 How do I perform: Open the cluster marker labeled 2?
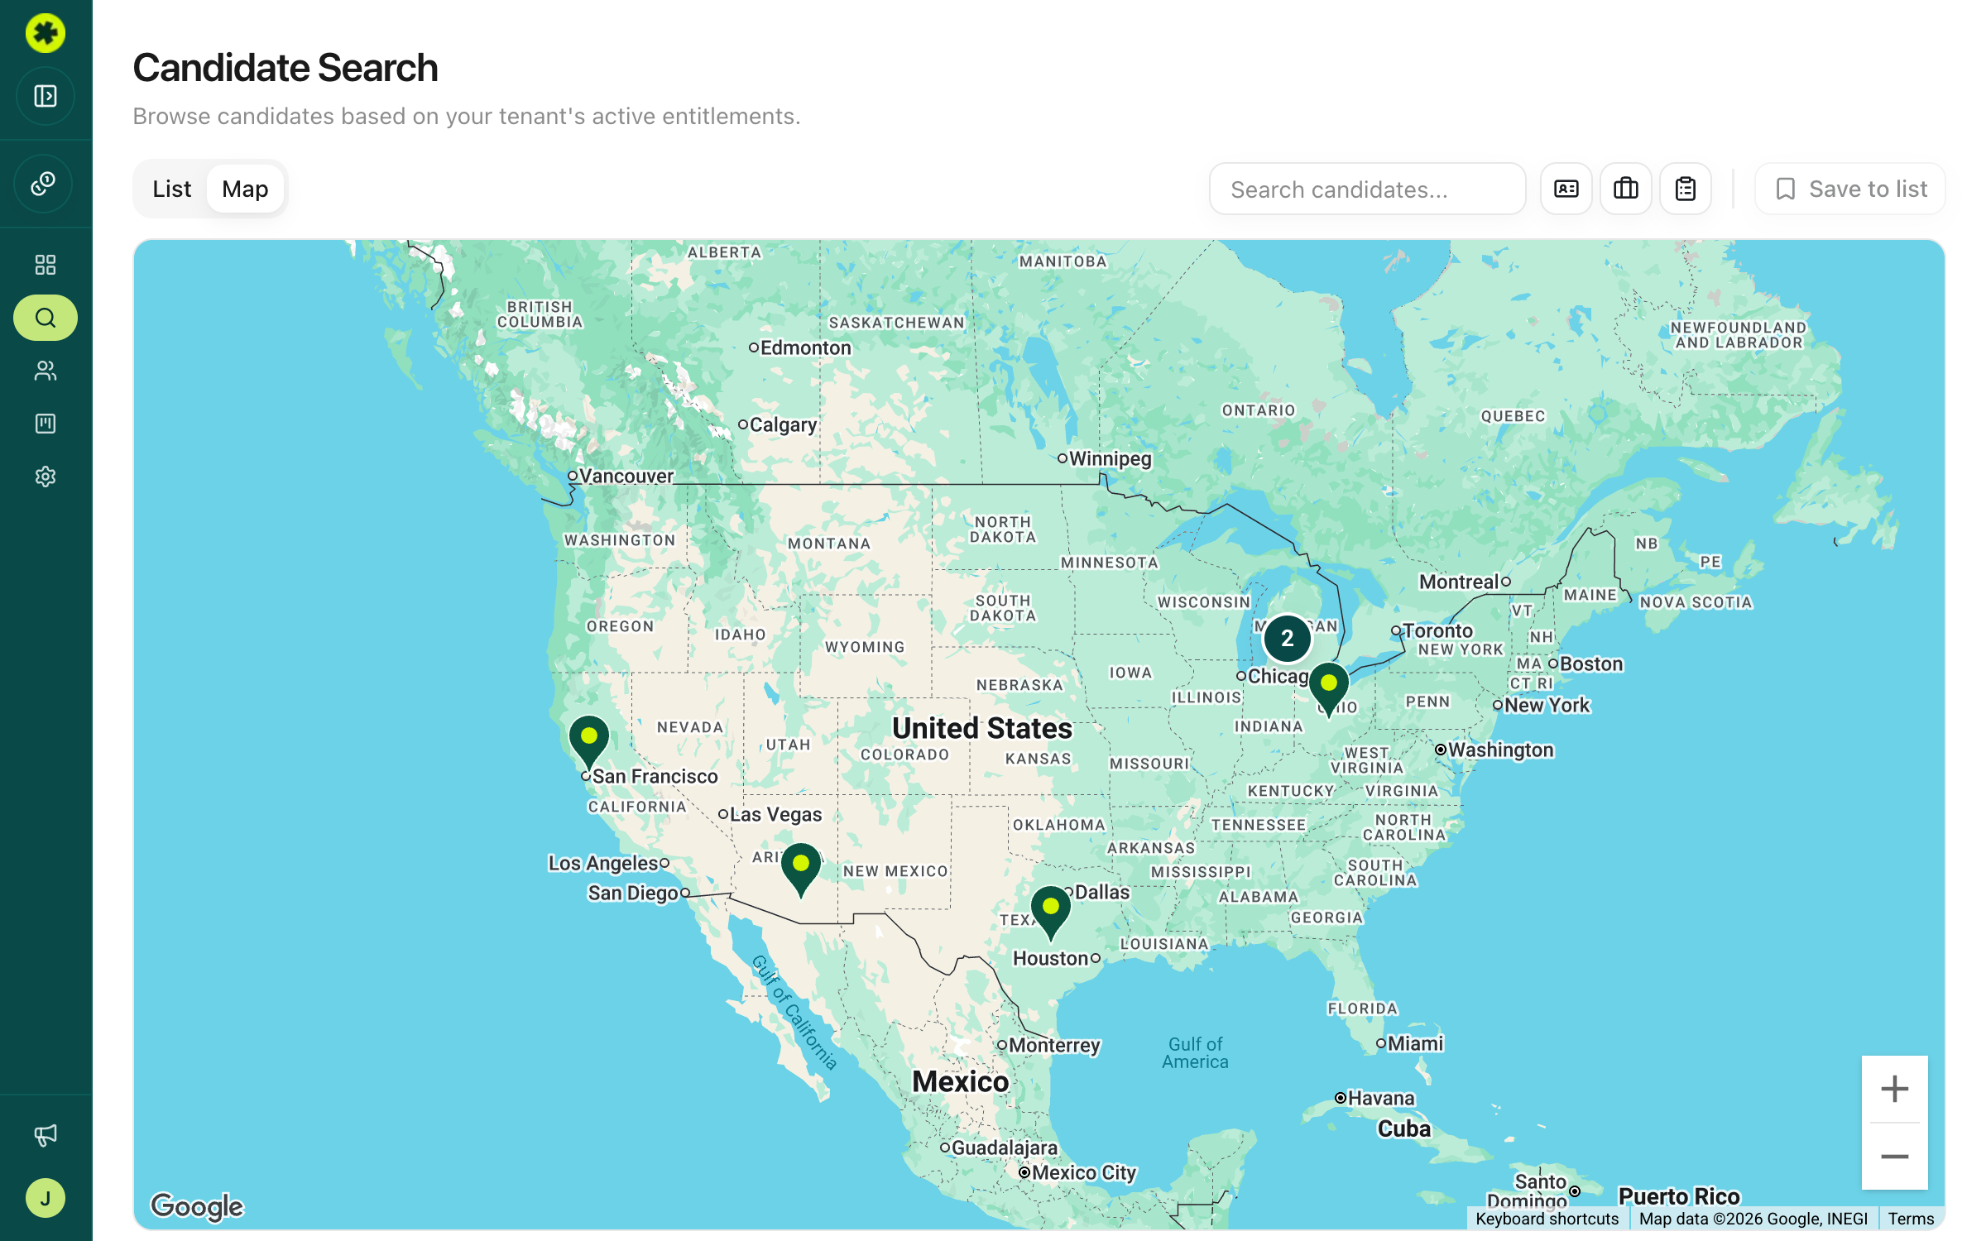[1287, 638]
